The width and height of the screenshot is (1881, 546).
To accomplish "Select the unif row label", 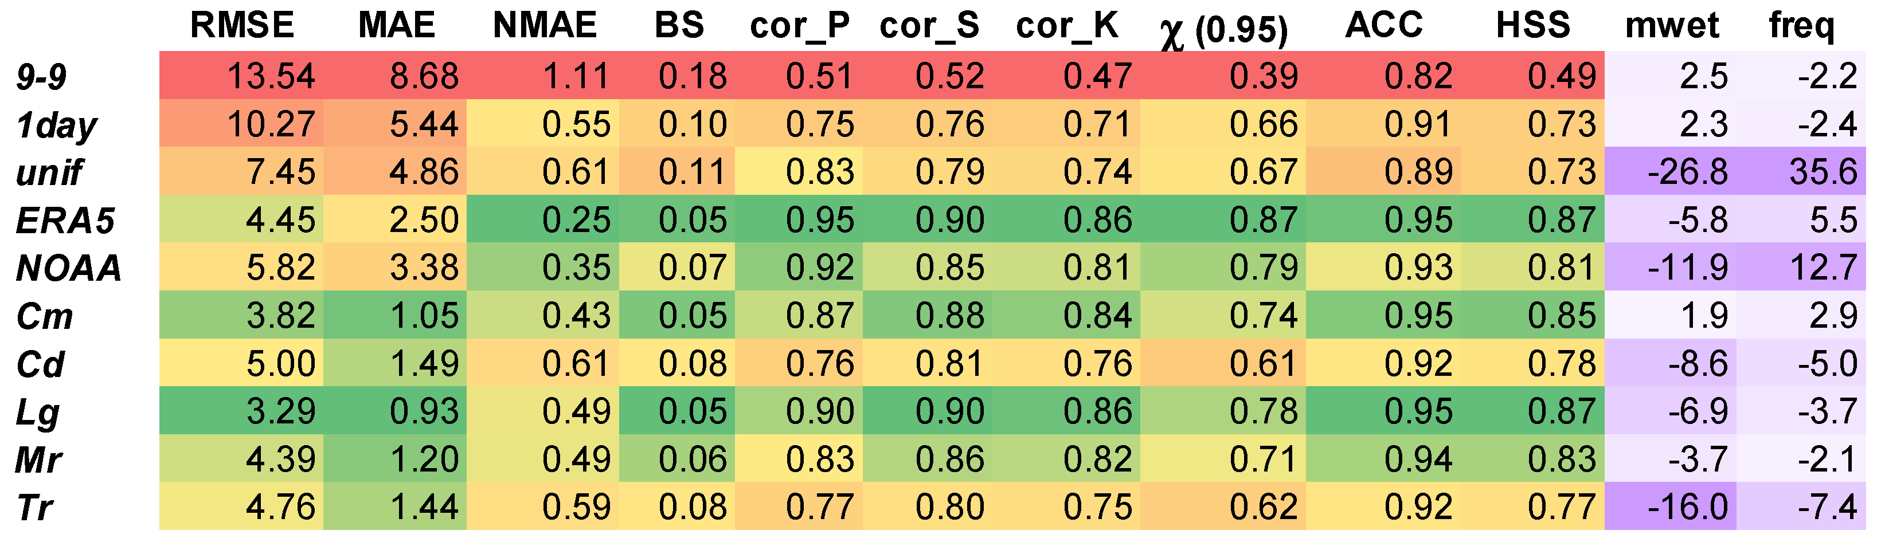I will pyautogui.click(x=50, y=172).
